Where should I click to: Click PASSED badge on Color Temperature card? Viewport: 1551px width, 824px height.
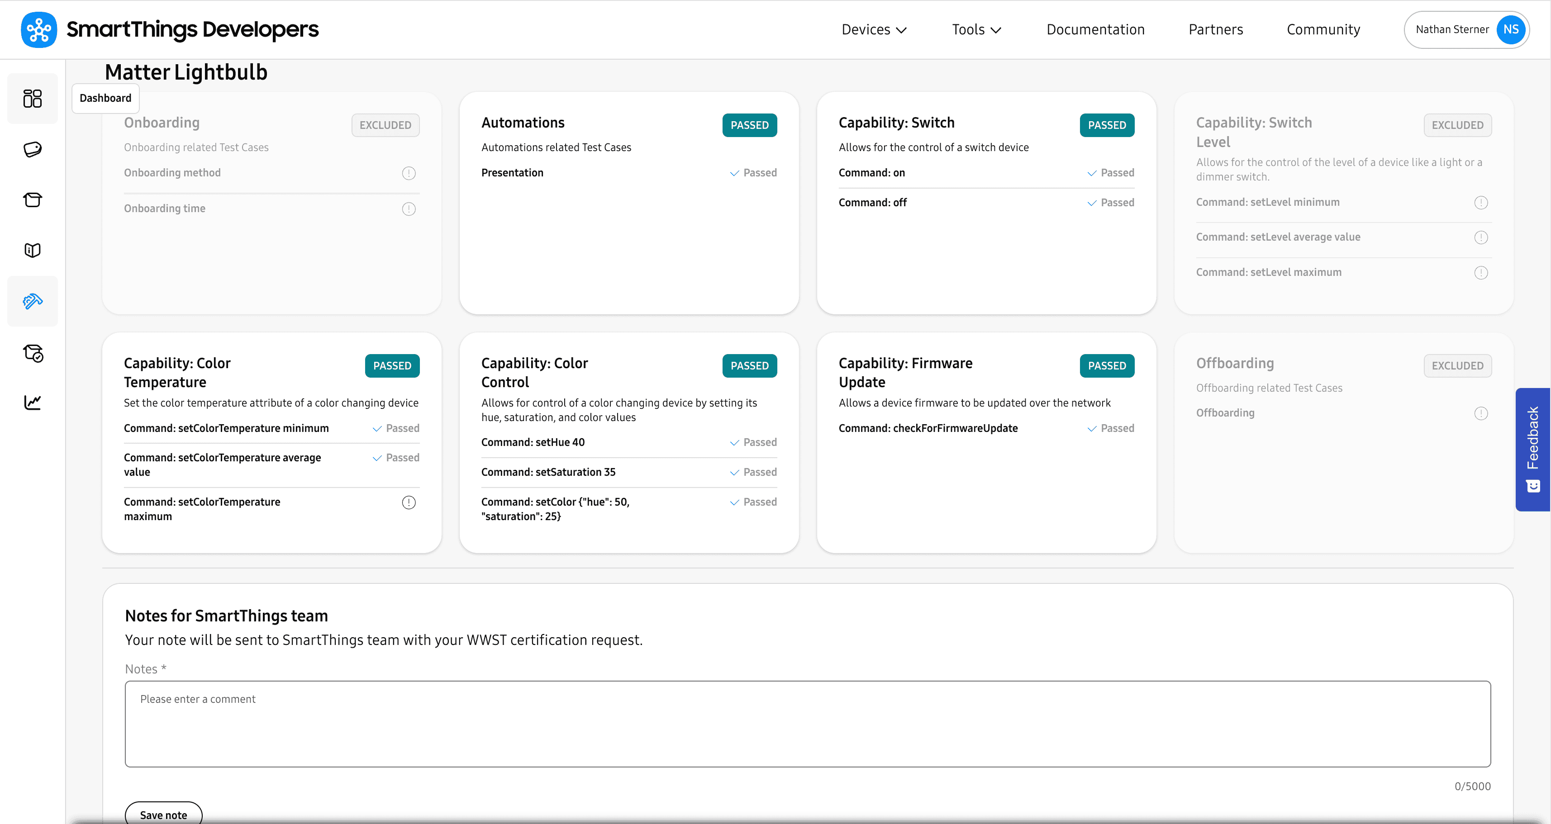pyautogui.click(x=392, y=366)
